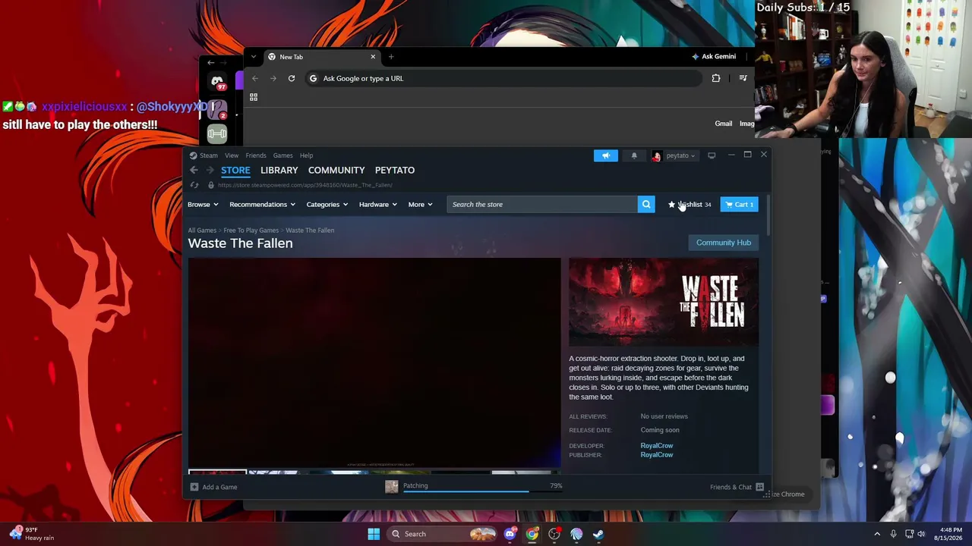Open the Gmail link in Chrome
972x546 pixels.
(724, 124)
